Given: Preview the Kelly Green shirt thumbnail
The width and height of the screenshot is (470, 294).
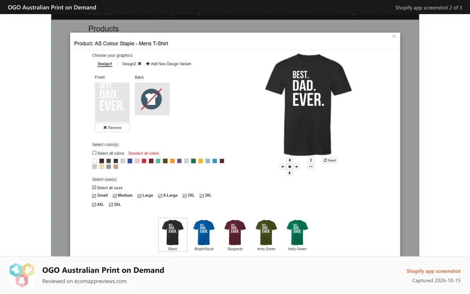Looking at the screenshot, I should click(x=297, y=235).
